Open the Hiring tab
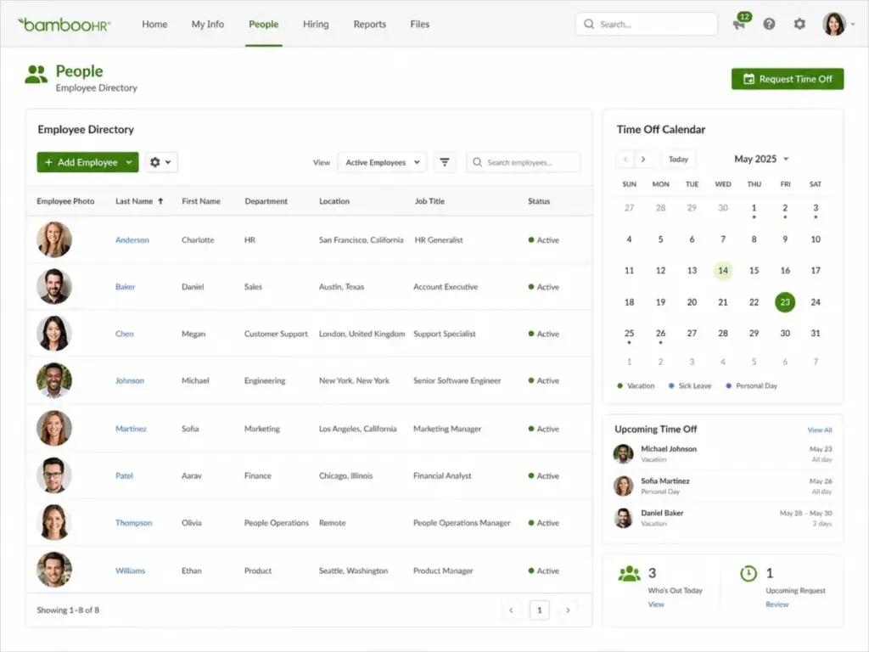The width and height of the screenshot is (869, 652). [x=316, y=25]
